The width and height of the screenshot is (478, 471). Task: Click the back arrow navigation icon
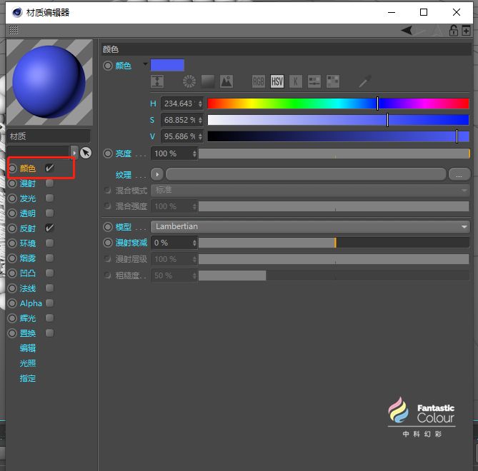[407, 31]
